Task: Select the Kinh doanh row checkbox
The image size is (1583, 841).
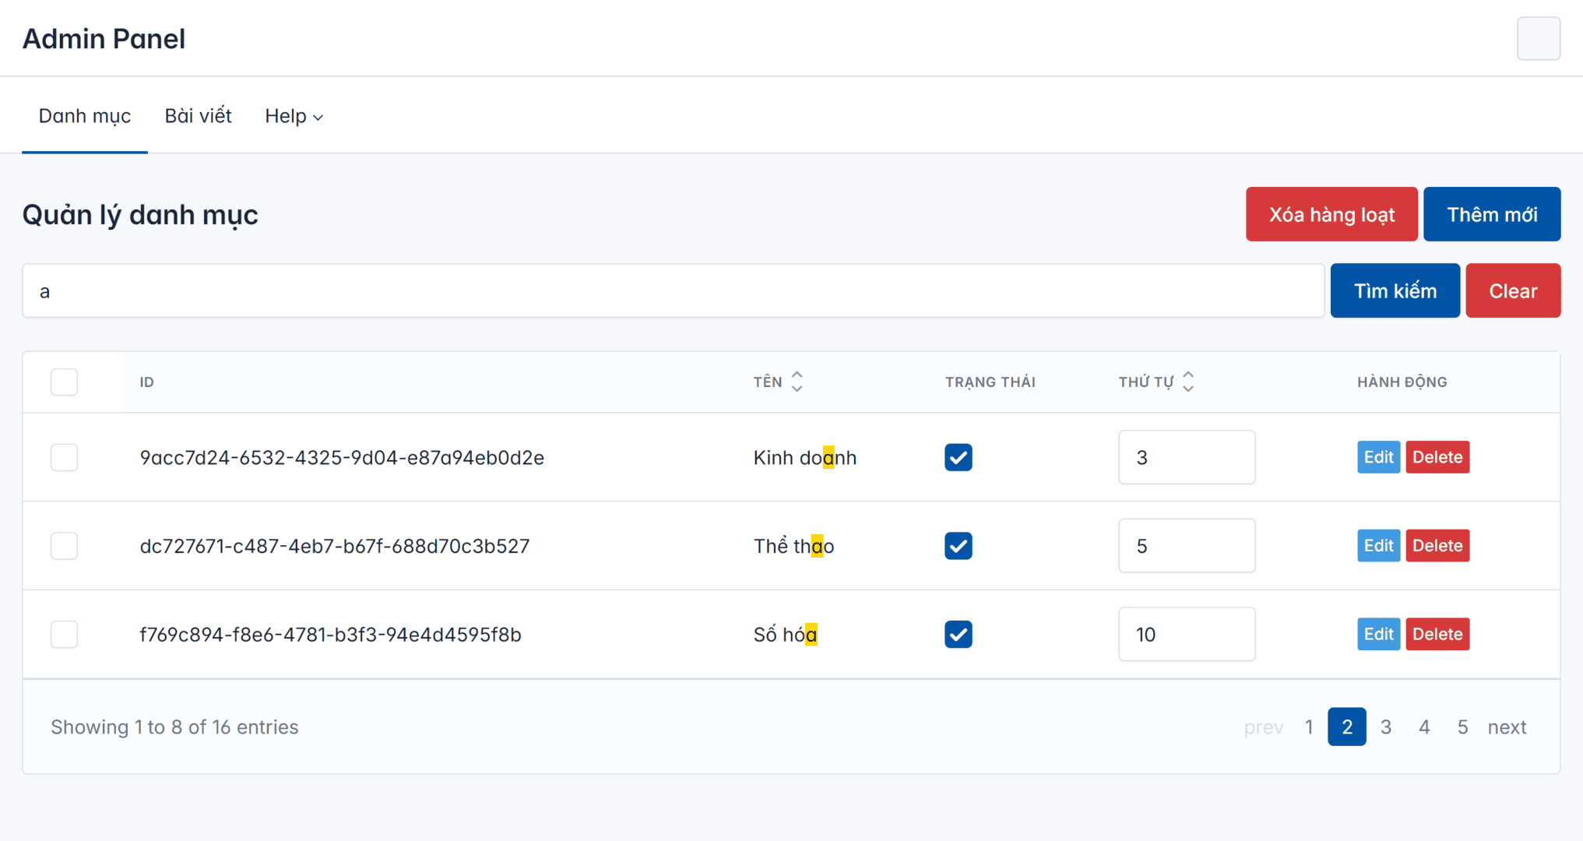Action: click(65, 457)
